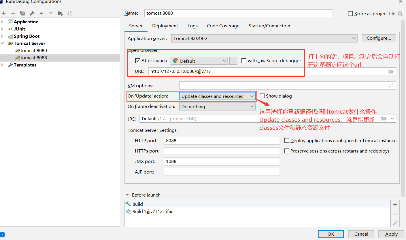This screenshot has height=240, width=406.
Task: Expand the Application tree node
Action: (x=2, y=22)
